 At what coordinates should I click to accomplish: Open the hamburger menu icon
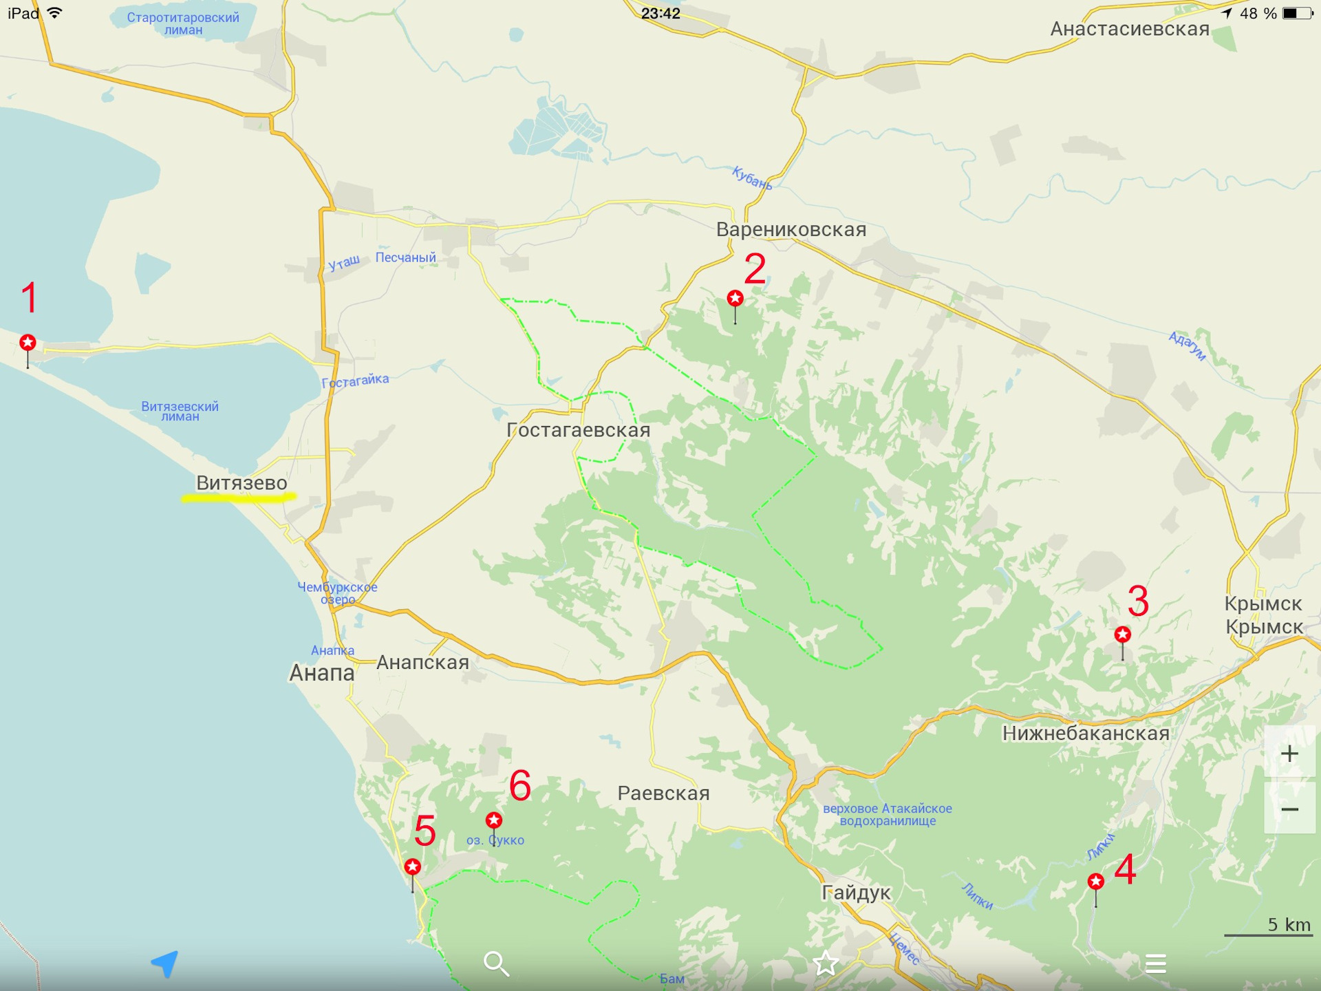click(1155, 963)
